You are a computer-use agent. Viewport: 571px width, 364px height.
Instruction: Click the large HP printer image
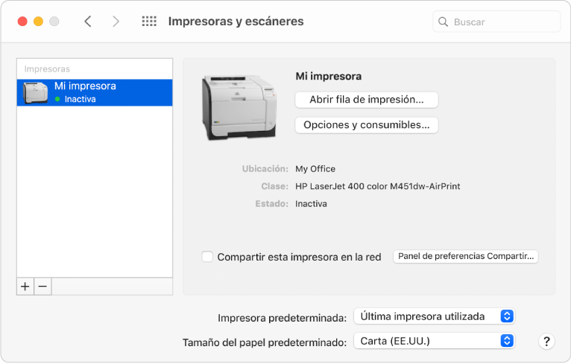239,107
